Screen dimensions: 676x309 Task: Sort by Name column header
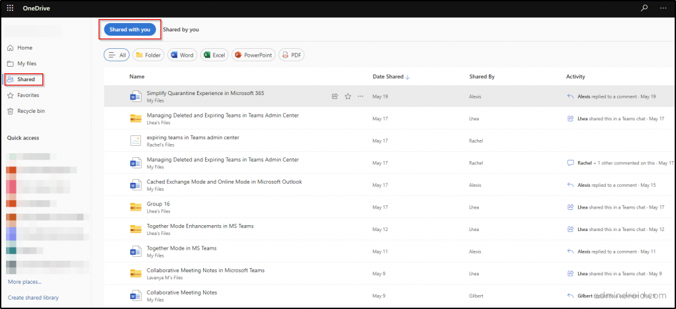pos(137,77)
